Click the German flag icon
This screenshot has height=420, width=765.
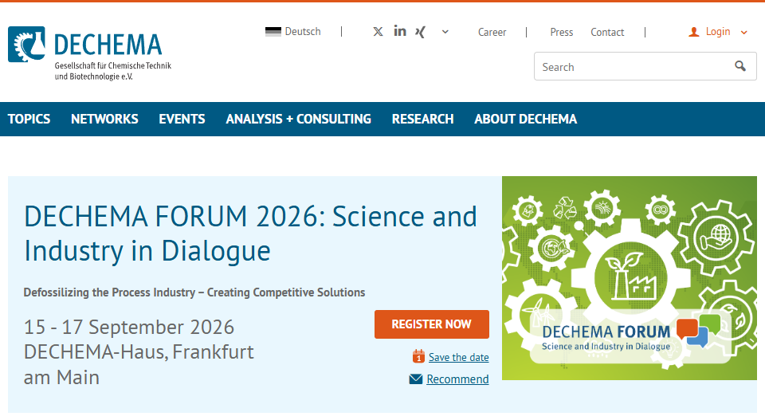(x=273, y=32)
